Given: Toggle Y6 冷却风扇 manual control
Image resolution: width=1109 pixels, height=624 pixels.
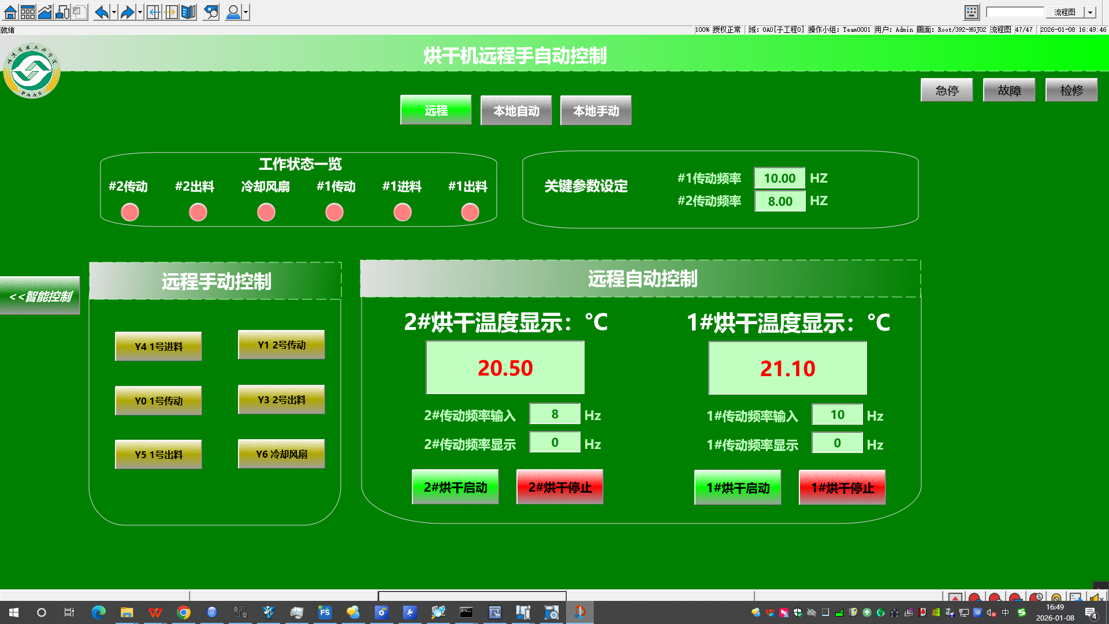Looking at the screenshot, I should click(281, 454).
